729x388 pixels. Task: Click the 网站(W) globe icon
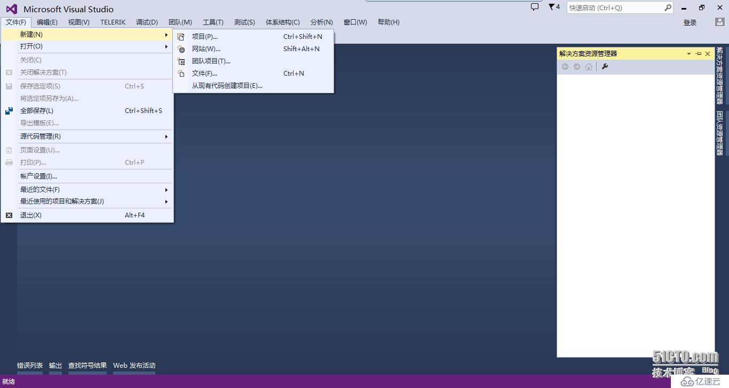[x=181, y=49]
